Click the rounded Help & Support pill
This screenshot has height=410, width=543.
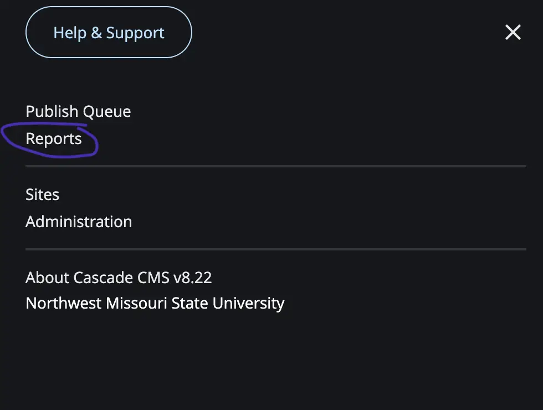click(x=109, y=32)
